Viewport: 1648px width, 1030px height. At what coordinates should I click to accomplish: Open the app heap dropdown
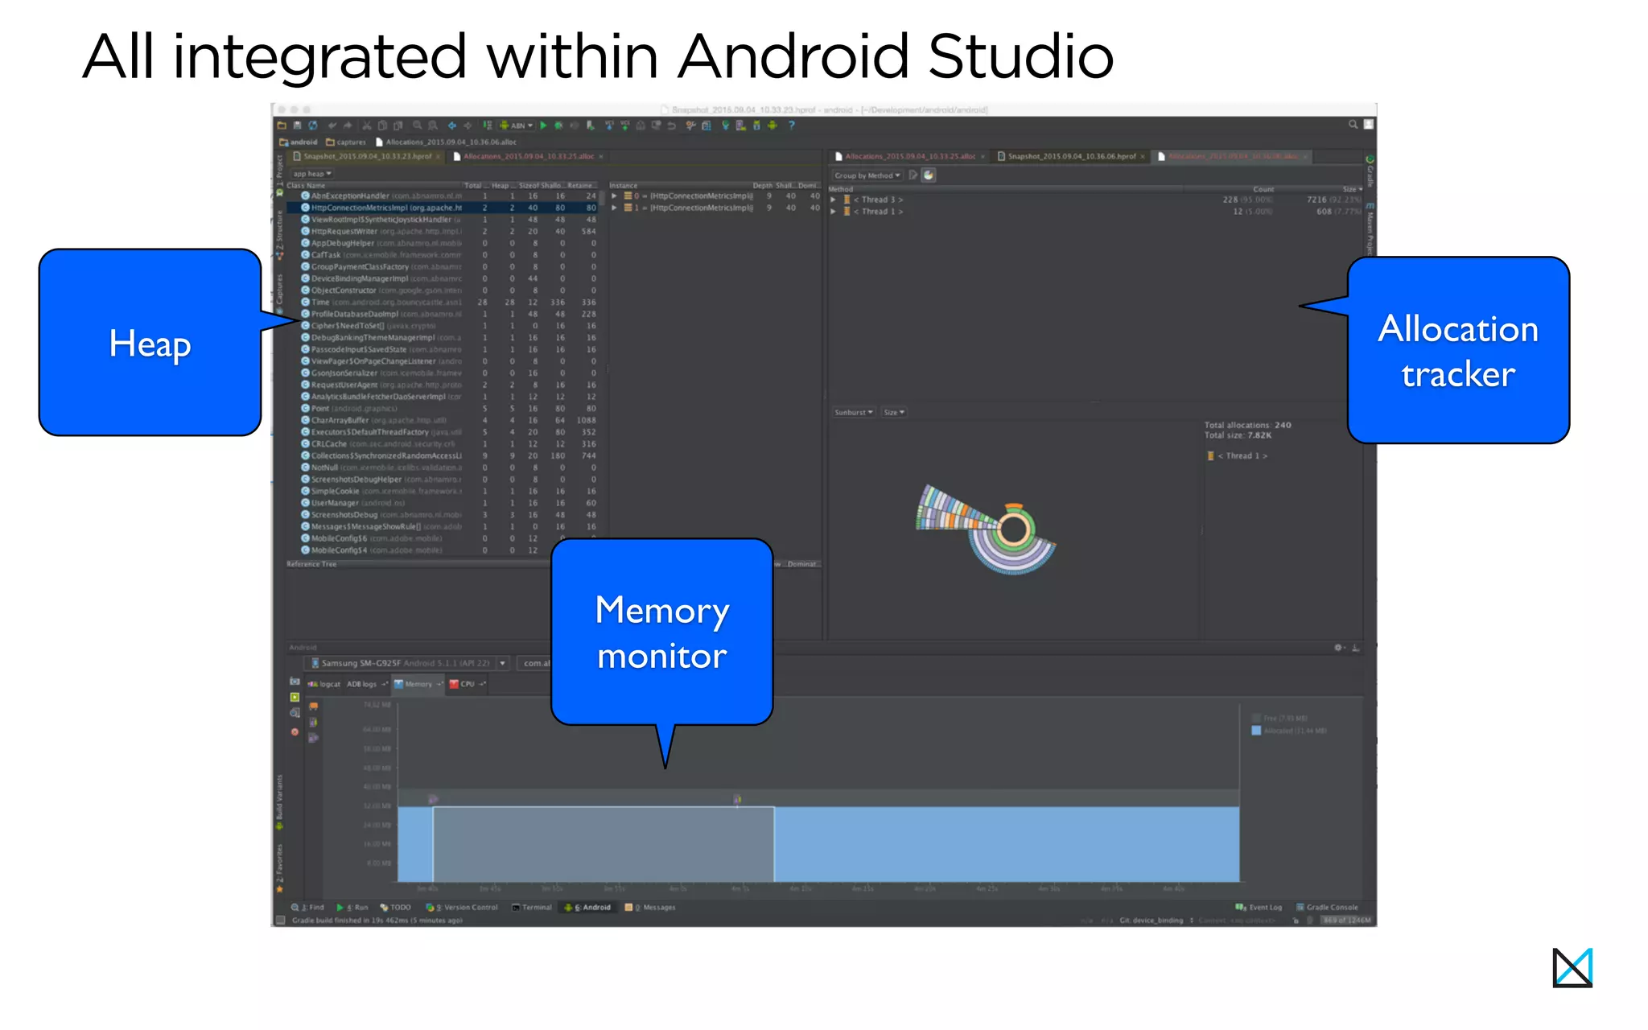pos(312,174)
